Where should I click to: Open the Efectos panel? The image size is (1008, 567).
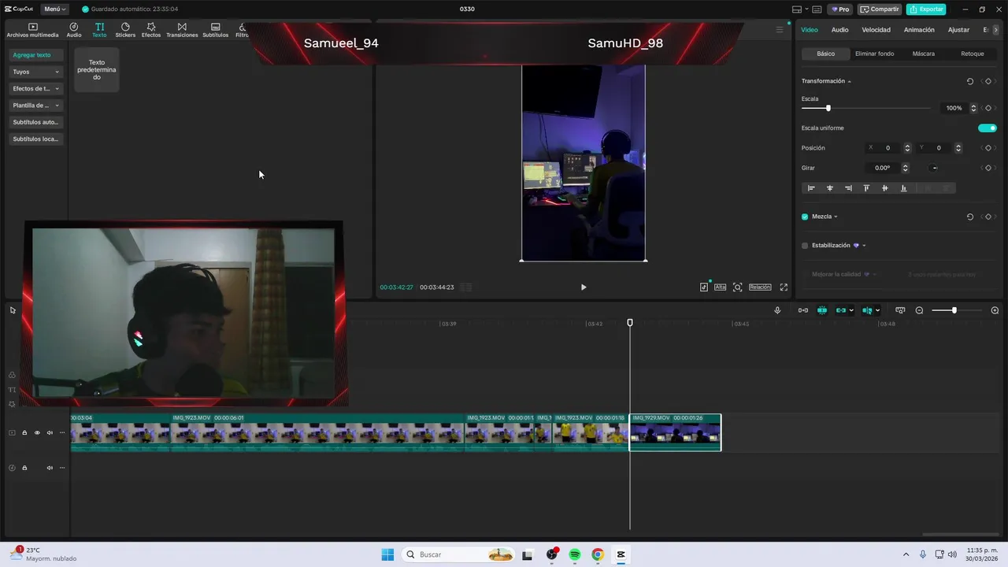[x=151, y=30]
